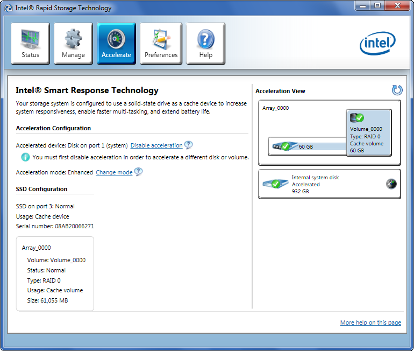The height and width of the screenshot is (351, 414).
Task: Click the acceleration gauge icon on system disk
Action: point(391,184)
